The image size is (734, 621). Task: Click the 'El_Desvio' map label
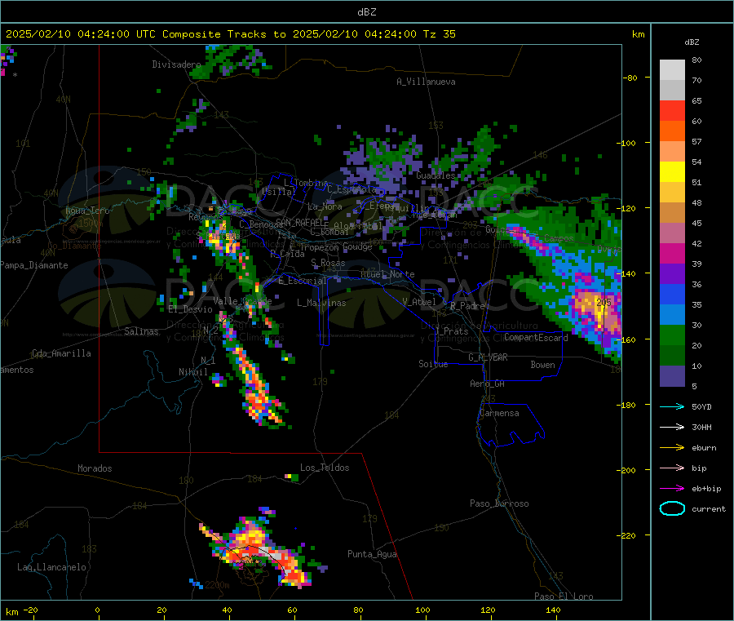tap(190, 309)
